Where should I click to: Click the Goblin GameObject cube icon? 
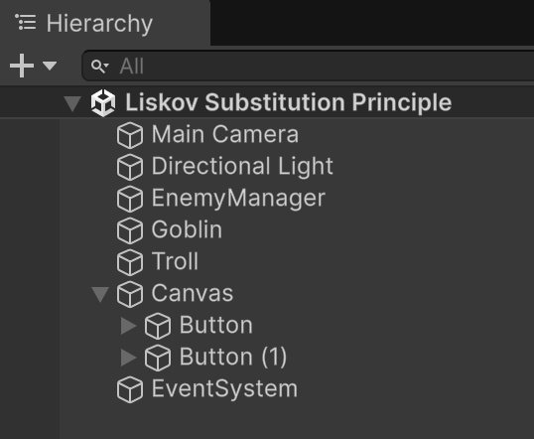click(130, 230)
